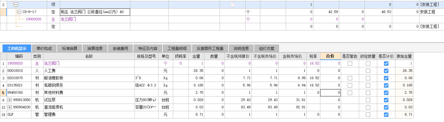Toggle 是否暂估 for 耐油橡胶板 row
The width and height of the screenshot is (444, 122).
click(x=350, y=78)
